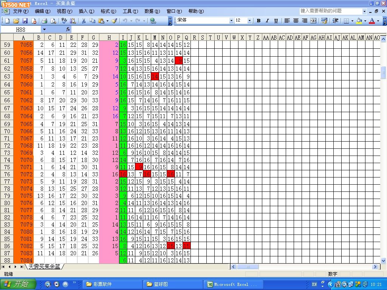Viewport: 387px width, 290px height.
Task: Open the 编辑(E) menu
Action: (42, 11)
